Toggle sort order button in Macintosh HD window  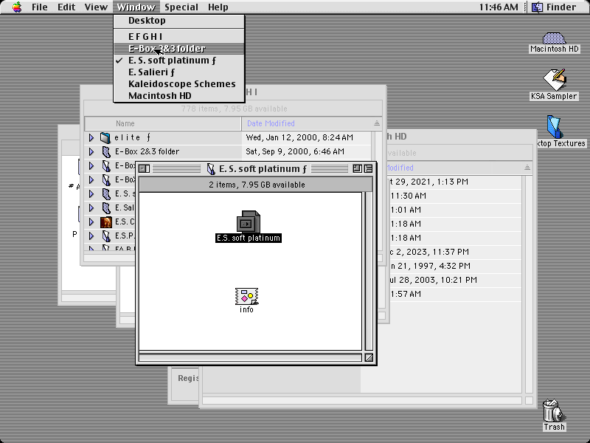tap(527, 168)
